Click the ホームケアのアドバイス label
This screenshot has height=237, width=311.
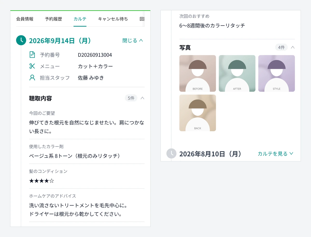53,196
